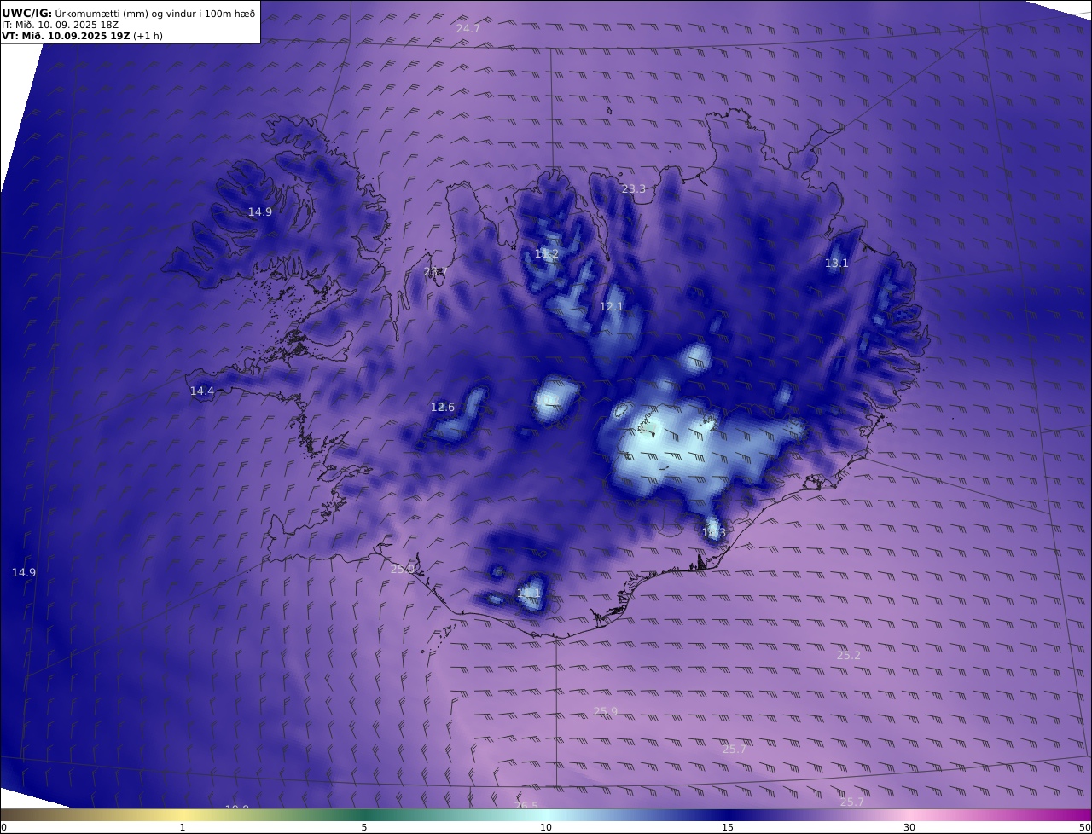Click the 23.7 value label
Screen dimensions: 1092x834
[x=436, y=272]
